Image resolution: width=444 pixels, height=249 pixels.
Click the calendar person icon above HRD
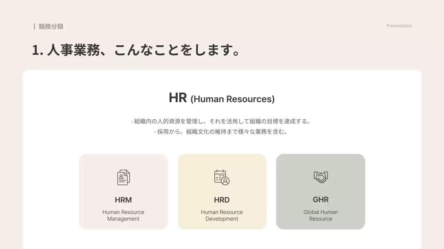[222, 177]
